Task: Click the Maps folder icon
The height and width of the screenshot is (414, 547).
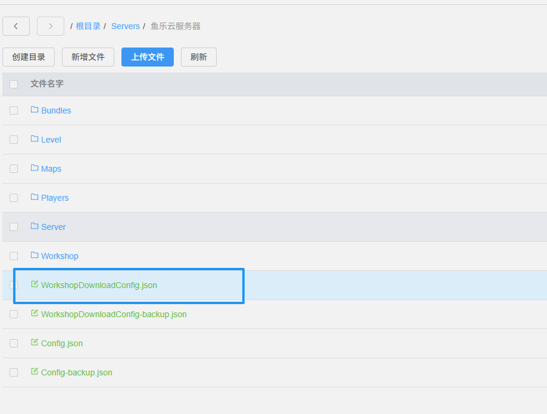Action: tap(35, 168)
